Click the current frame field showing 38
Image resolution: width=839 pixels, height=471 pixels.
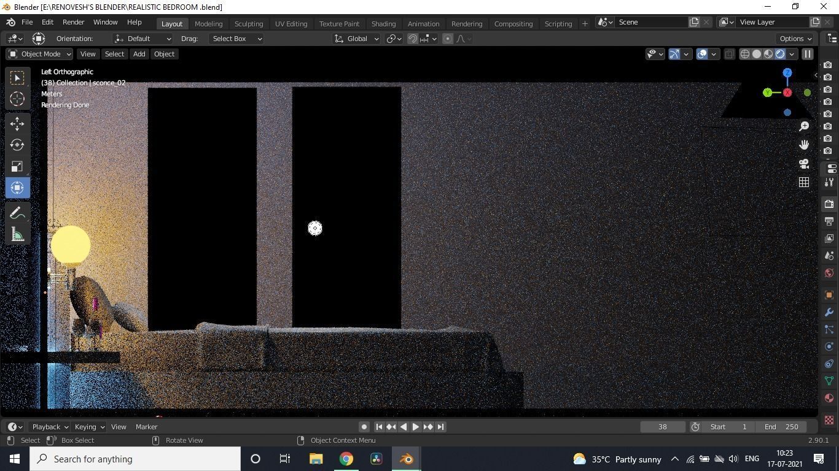[x=662, y=427]
